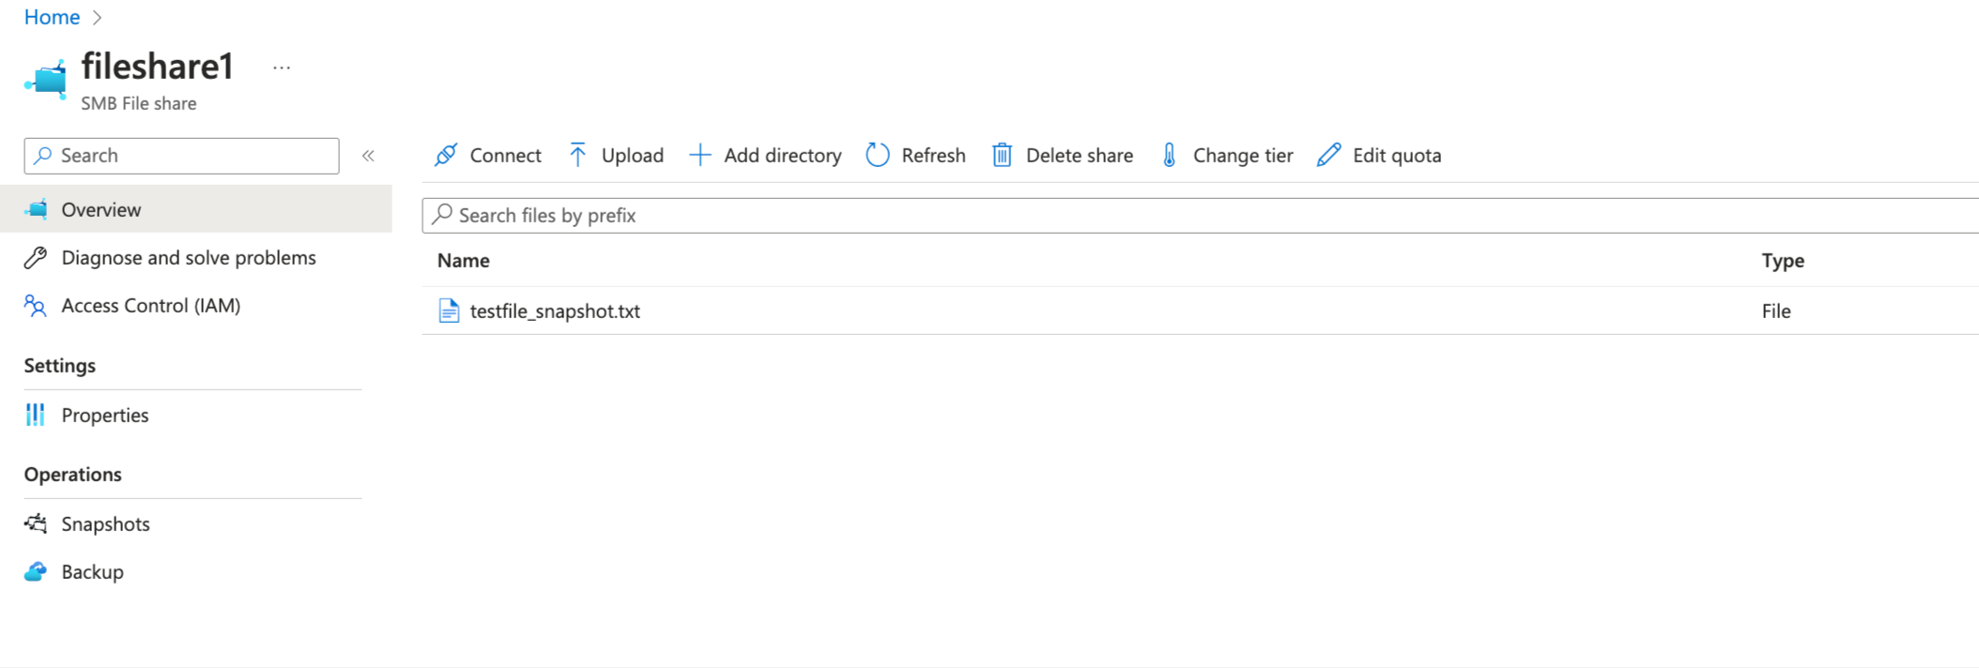Open the Overview menu item
This screenshot has width=1979, height=668.
[196, 209]
